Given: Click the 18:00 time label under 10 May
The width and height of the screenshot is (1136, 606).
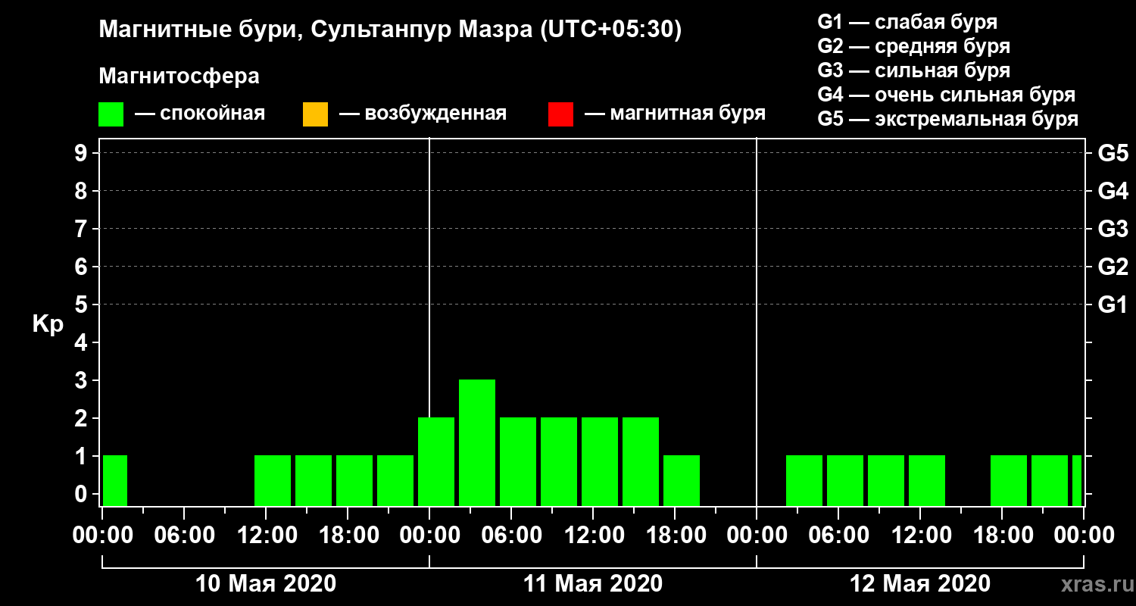Looking at the screenshot, I should [348, 536].
